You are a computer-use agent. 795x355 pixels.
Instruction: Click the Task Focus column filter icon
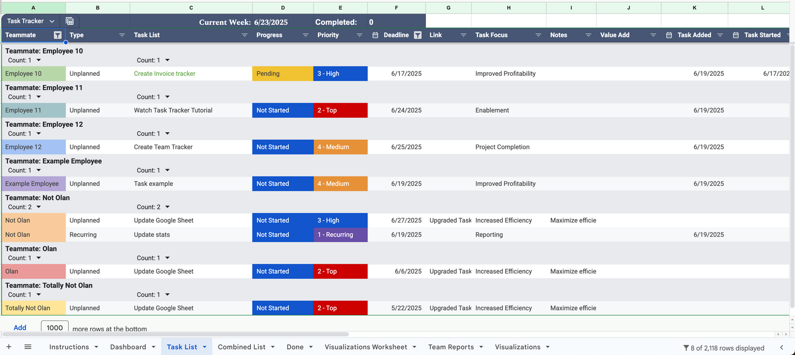[538, 35]
